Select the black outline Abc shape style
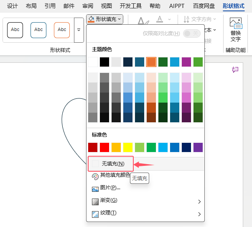 point(15,30)
